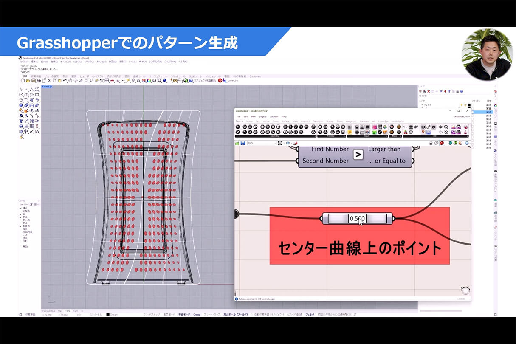
Task: Click the Second Number input label
Action: coord(325,161)
